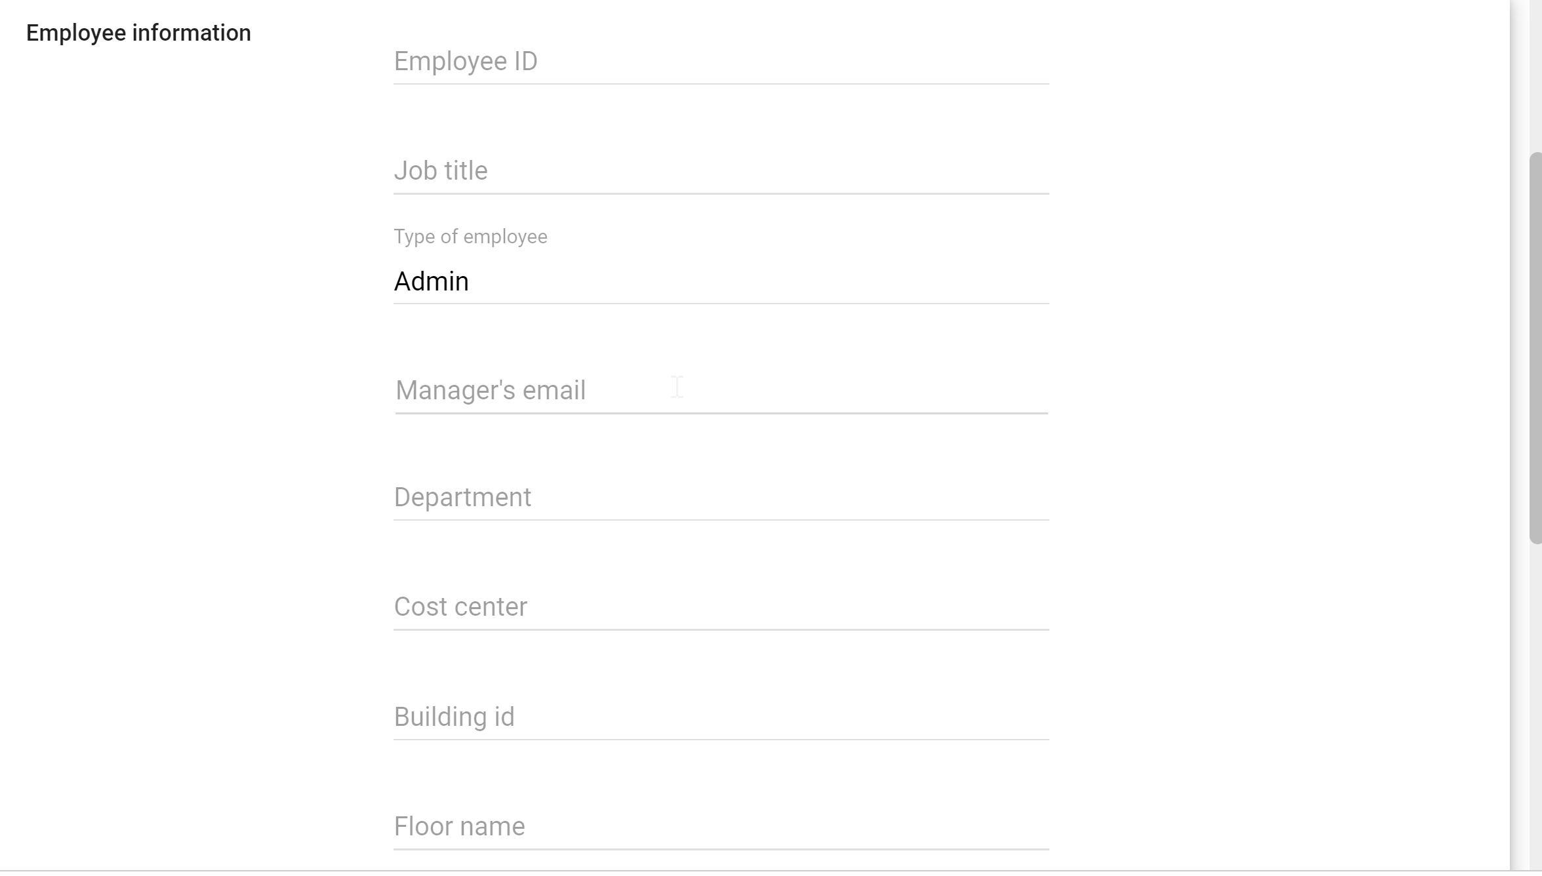Click the vertical scrollbar thumb
The height and width of the screenshot is (876, 1542).
tap(1535, 348)
